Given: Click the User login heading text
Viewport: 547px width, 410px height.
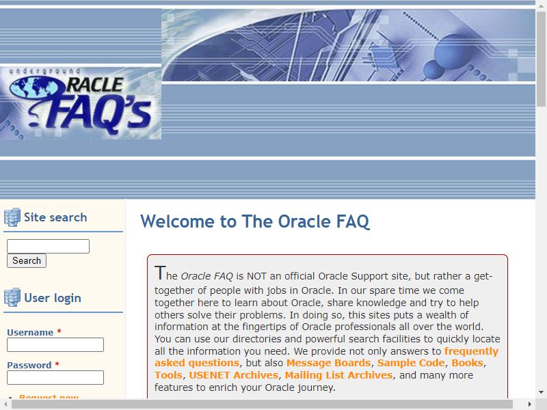Looking at the screenshot, I should click(53, 298).
